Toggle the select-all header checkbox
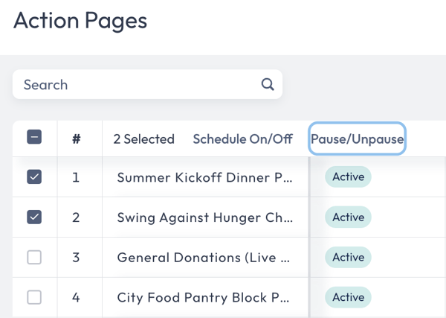Screen dimensions: 446x318 tap(34, 137)
